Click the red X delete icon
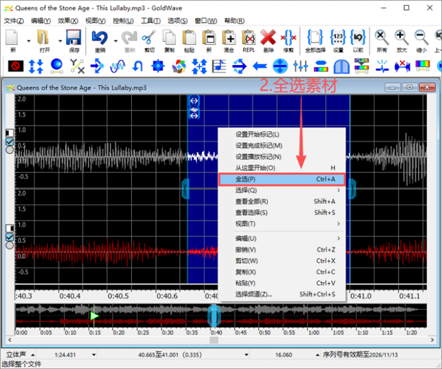442x369 pixels. [268, 38]
